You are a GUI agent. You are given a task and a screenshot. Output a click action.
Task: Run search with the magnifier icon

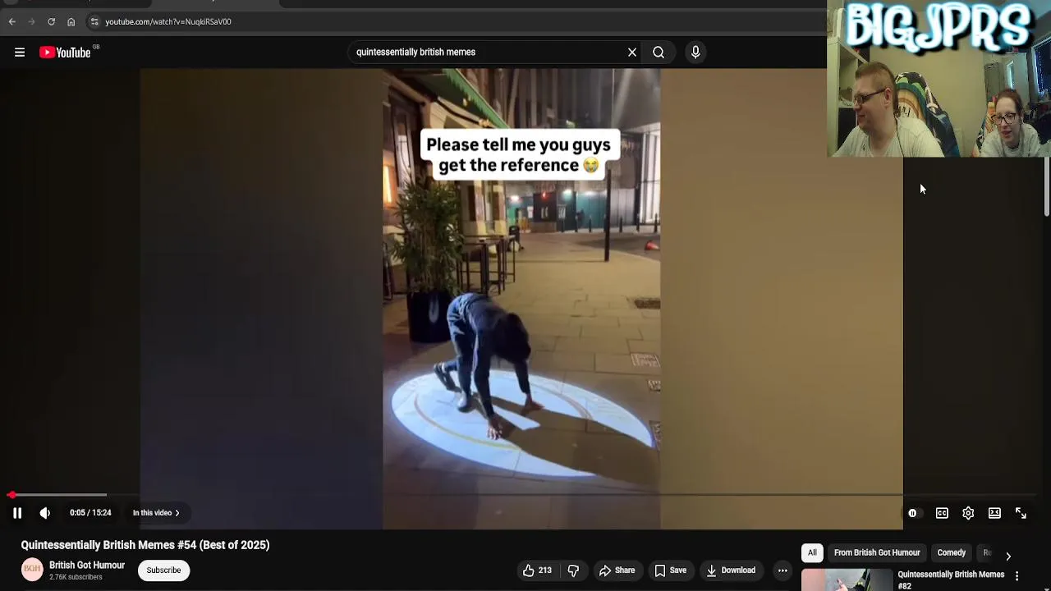(x=659, y=53)
